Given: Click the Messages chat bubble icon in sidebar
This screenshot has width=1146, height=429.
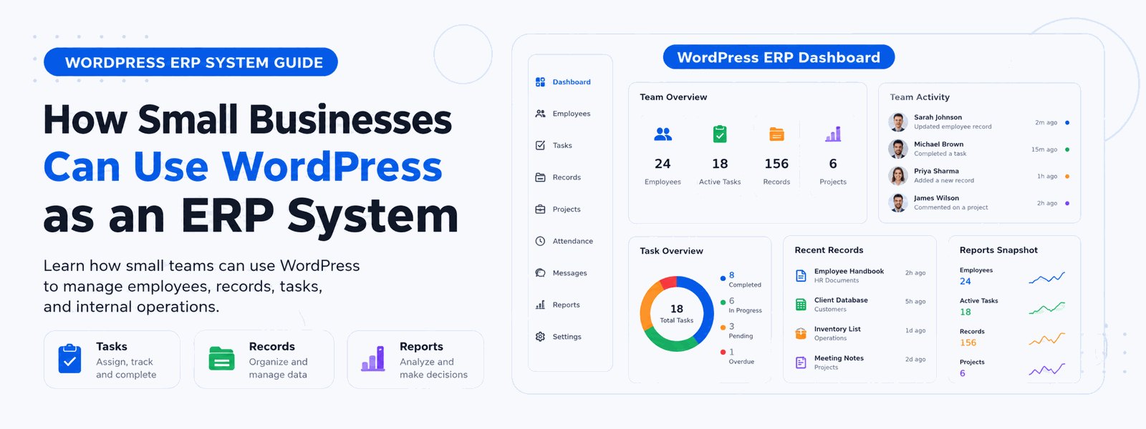Looking at the screenshot, I should 541,273.
